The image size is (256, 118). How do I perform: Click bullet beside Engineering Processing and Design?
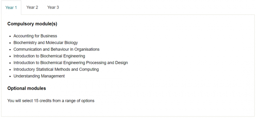coord(10,63)
